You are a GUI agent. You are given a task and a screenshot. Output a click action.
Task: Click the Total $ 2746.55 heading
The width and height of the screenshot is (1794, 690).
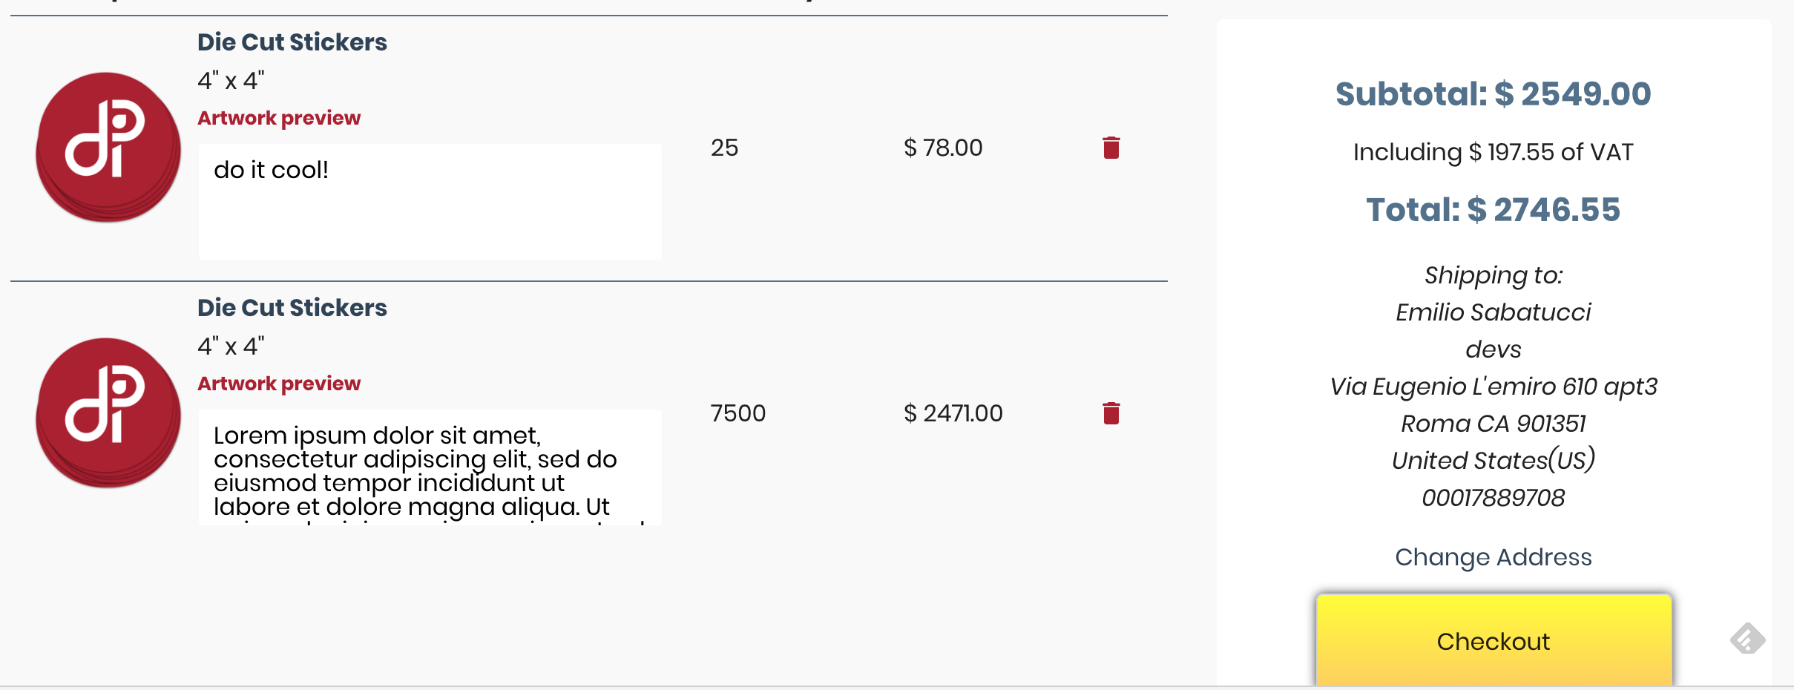1493,210
